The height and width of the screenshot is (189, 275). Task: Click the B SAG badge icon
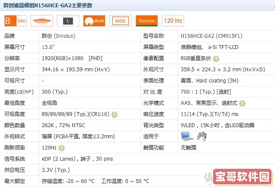point(15,21)
